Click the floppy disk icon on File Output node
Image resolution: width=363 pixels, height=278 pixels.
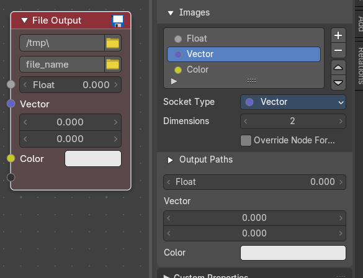pos(118,21)
